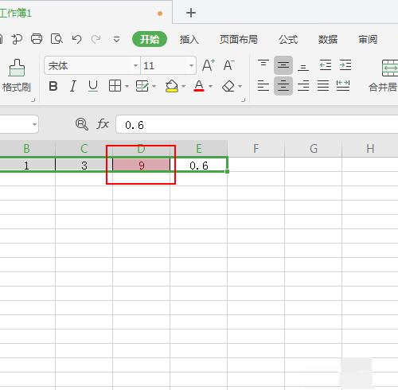Toggle vertical middle alignment
Viewport: 398px width, 390px height.
tap(283, 65)
